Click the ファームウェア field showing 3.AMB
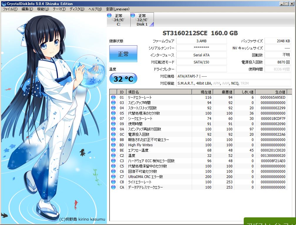Viewport: 296px width, 225px height. pyautogui.click(x=201, y=41)
